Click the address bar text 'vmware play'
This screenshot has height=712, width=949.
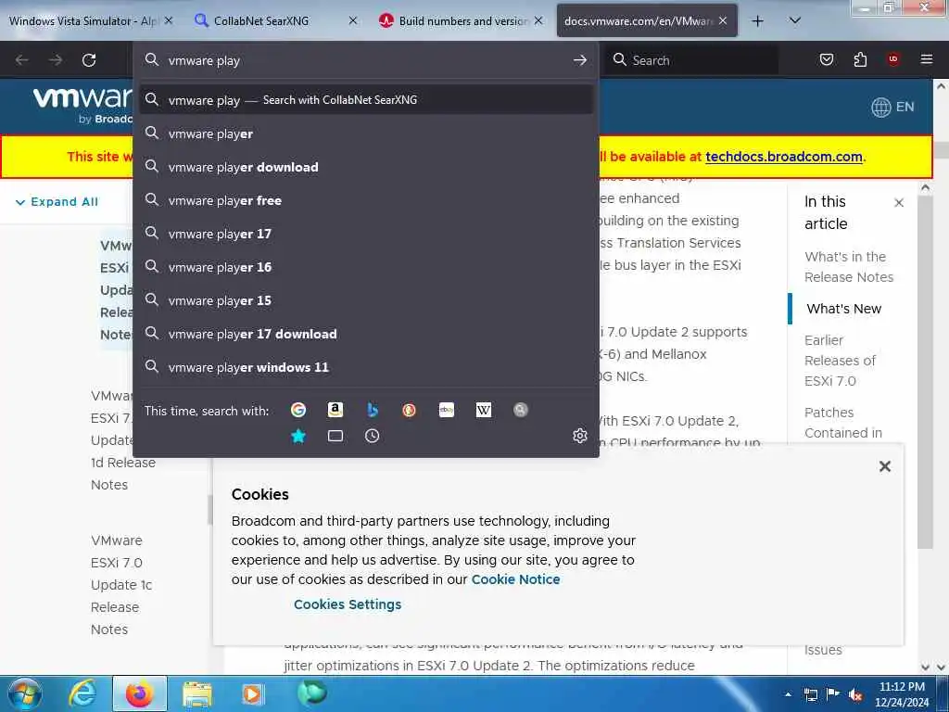point(204,60)
